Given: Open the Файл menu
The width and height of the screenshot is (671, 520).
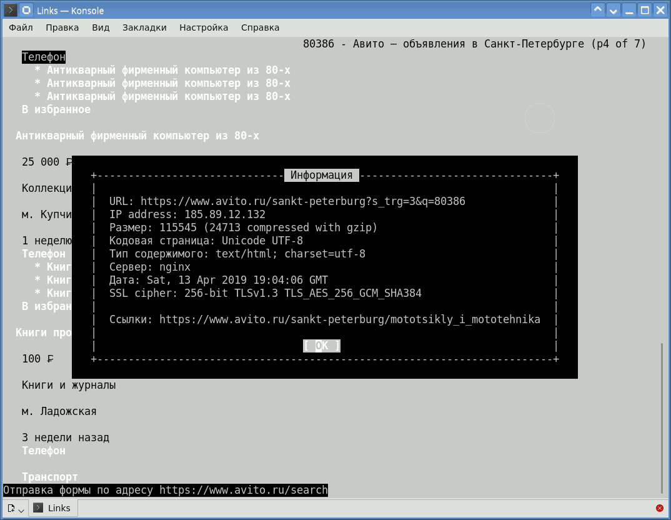Looking at the screenshot, I should [21, 27].
